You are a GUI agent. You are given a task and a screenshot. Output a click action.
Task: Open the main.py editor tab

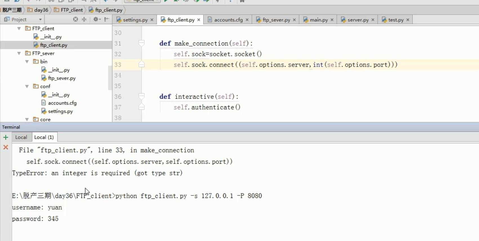pos(318,20)
